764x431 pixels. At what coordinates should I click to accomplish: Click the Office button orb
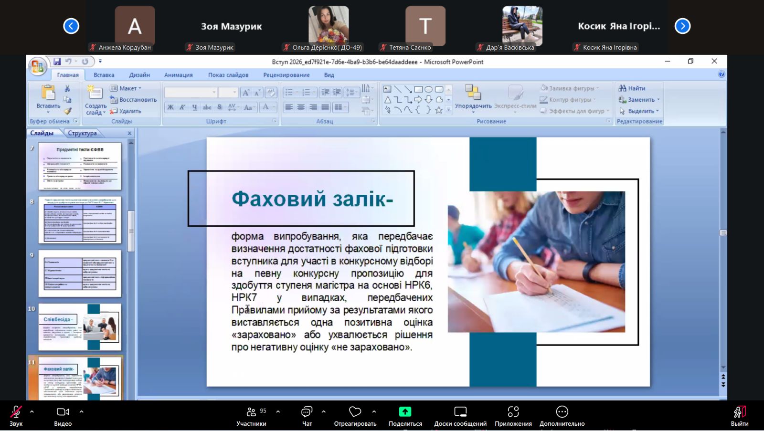[x=37, y=66]
